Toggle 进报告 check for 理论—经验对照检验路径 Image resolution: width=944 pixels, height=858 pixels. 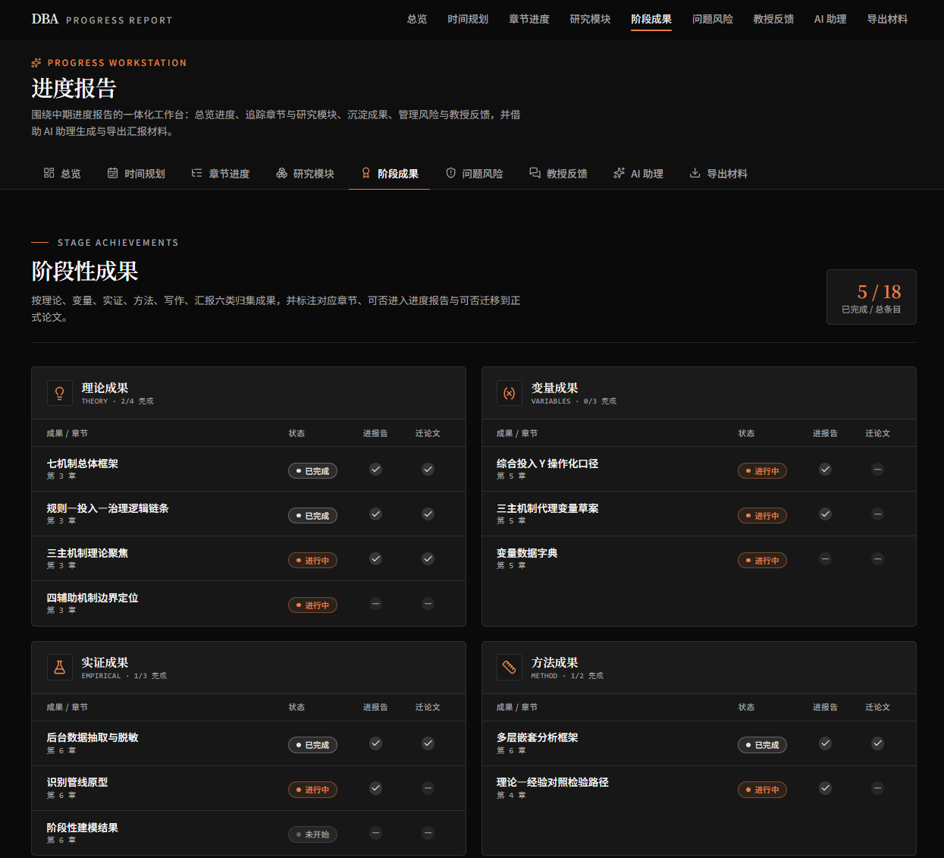point(825,788)
